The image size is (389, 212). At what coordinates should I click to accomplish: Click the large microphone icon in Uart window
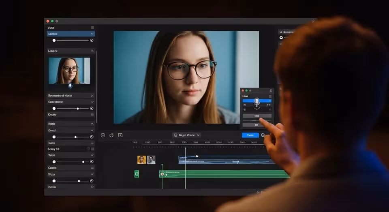[x=257, y=102]
